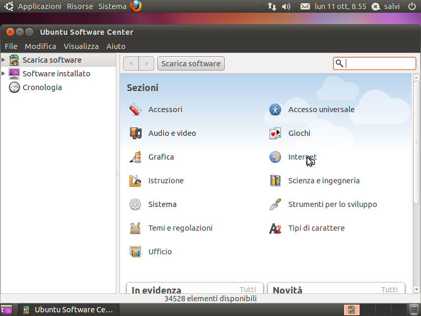This screenshot has height=316, width=421.
Task: Open the Strumenti per lo sviluppo icon
Action: coord(275,204)
